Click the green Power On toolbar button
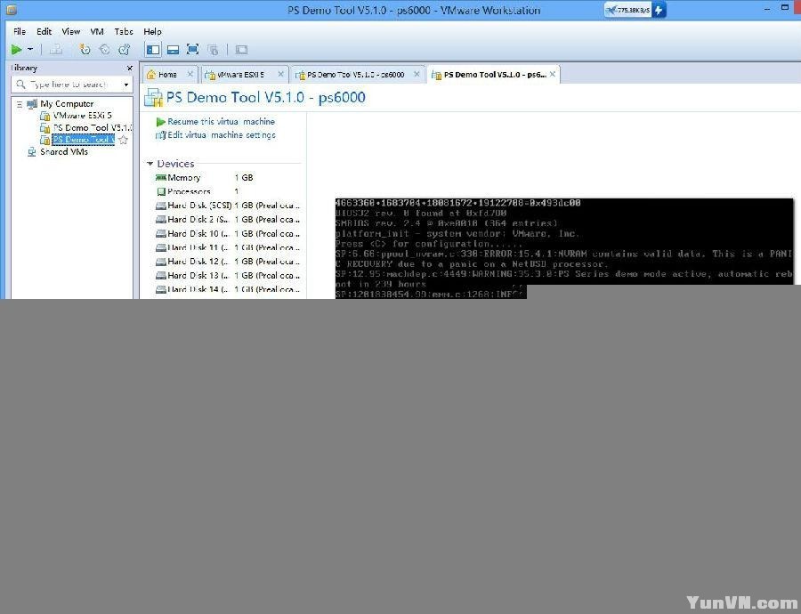 (16, 50)
